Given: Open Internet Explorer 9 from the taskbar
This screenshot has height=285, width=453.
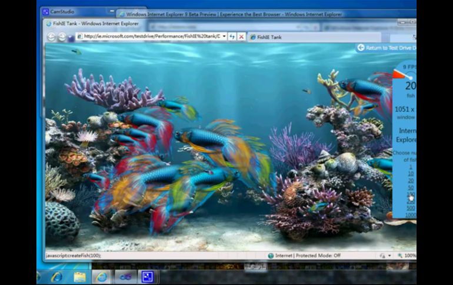Looking at the screenshot, I should tap(57, 276).
